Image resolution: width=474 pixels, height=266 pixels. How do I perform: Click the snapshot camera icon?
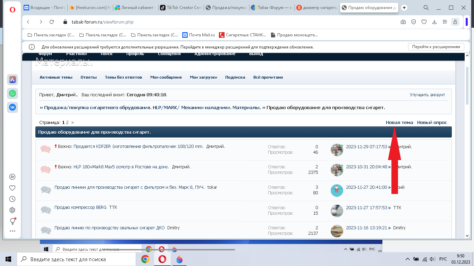[x=403, y=22]
